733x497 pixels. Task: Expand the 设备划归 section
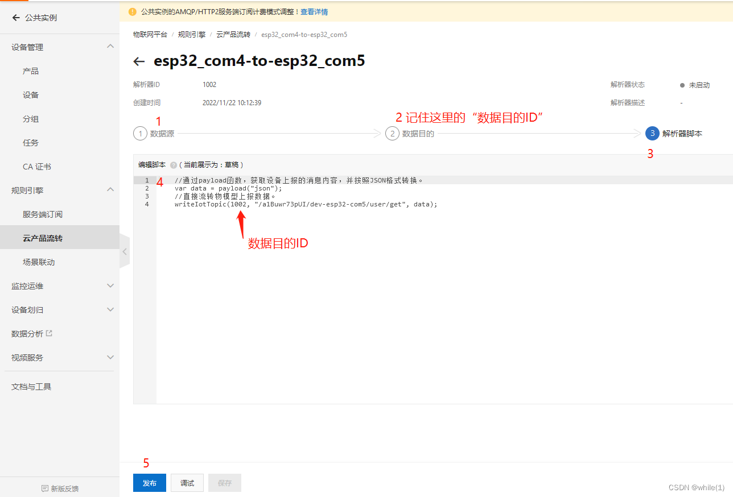(x=110, y=310)
